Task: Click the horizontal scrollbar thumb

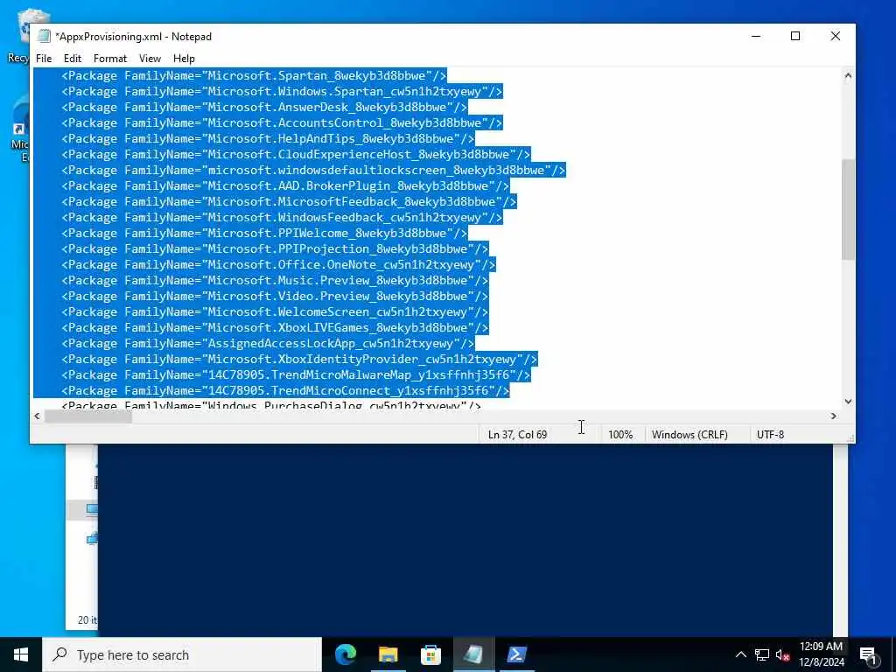Action: click(88, 416)
